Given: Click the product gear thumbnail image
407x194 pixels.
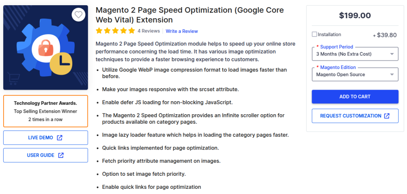Looking at the screenshot, I should [46, 47].
